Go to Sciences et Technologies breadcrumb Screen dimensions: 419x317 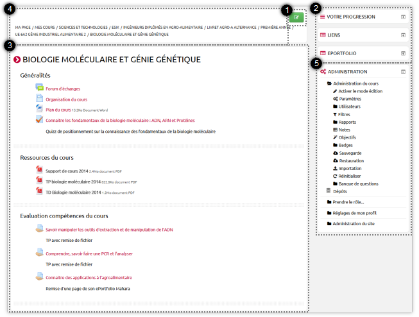83,28
